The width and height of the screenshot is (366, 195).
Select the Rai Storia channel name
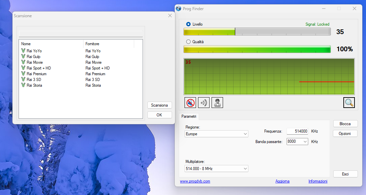click(34, 85)
